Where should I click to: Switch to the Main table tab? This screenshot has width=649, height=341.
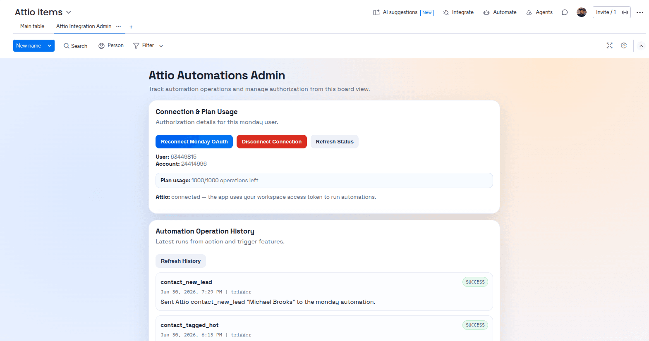click(x=32, y=26)
